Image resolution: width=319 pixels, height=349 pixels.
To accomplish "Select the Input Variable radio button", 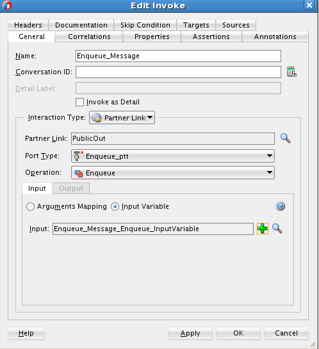I will pos(115,207).
